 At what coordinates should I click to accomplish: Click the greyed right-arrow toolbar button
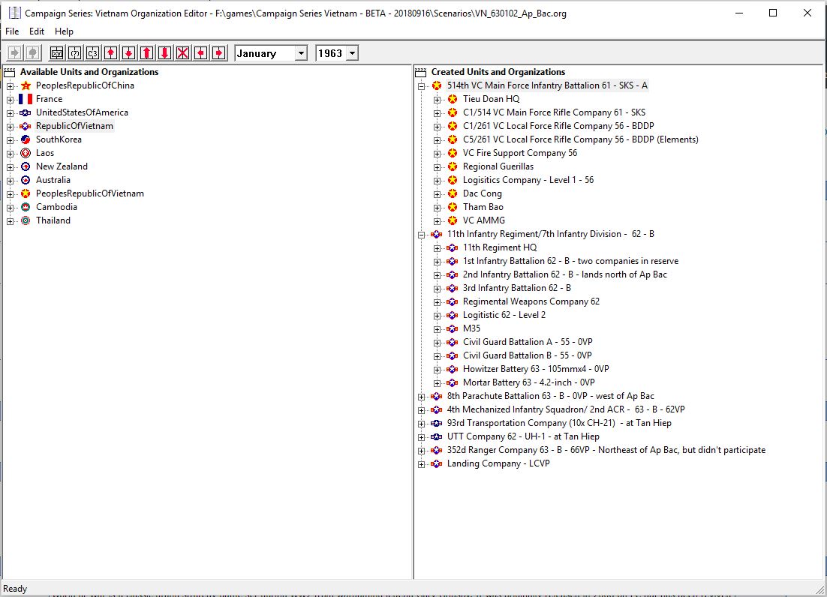[15, 53]
